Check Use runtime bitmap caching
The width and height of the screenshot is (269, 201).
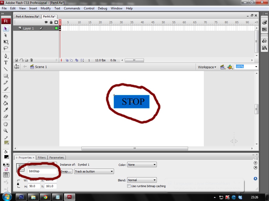click(x=129, y=186)
